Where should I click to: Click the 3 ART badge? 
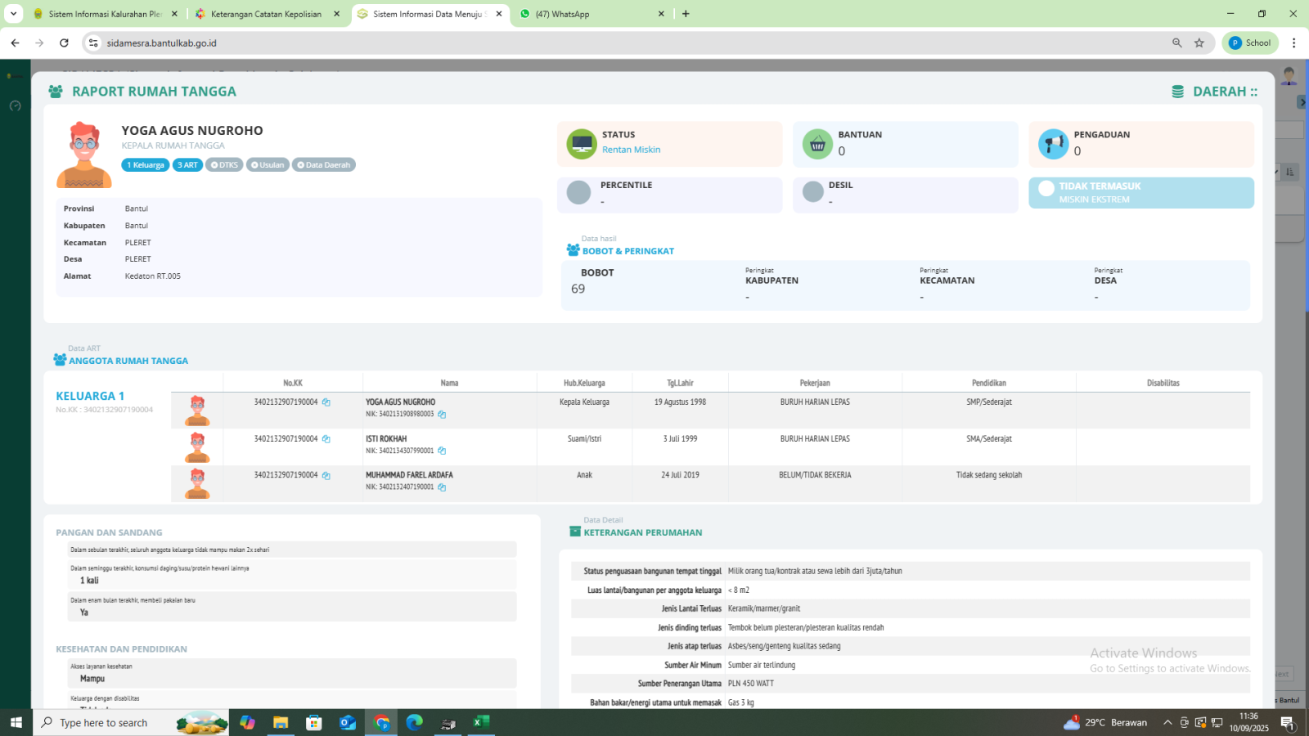click(x=187, y=165)
